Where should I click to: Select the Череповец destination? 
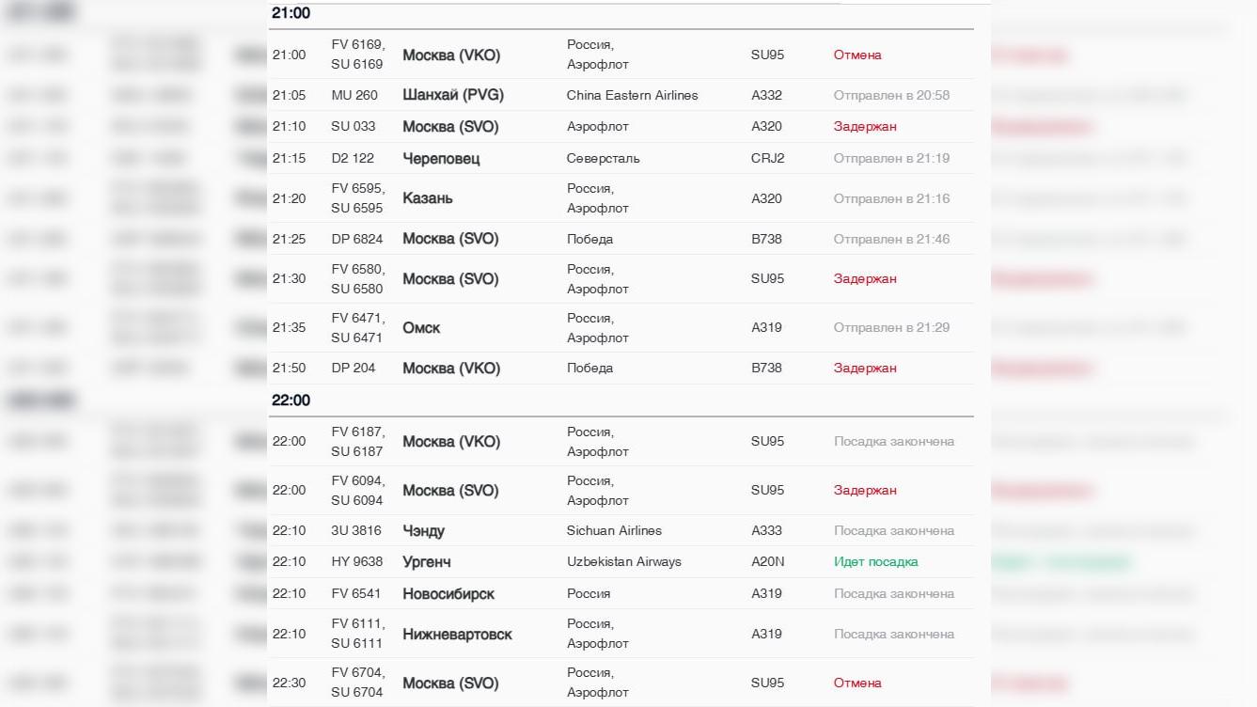441,158
